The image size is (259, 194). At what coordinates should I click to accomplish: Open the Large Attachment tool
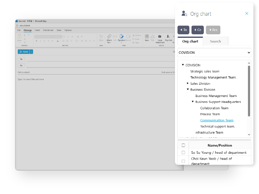click(x=160, y=37)
